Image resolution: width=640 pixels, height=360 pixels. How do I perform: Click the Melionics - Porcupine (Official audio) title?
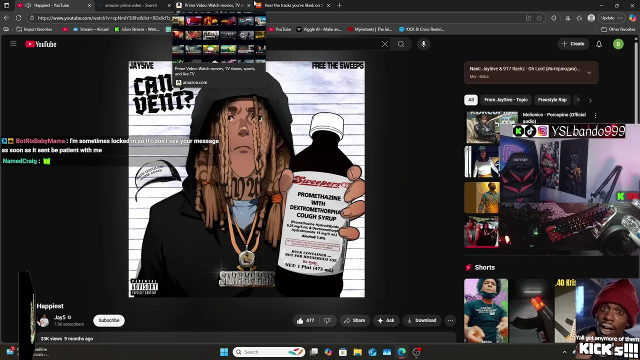(554, 117)
